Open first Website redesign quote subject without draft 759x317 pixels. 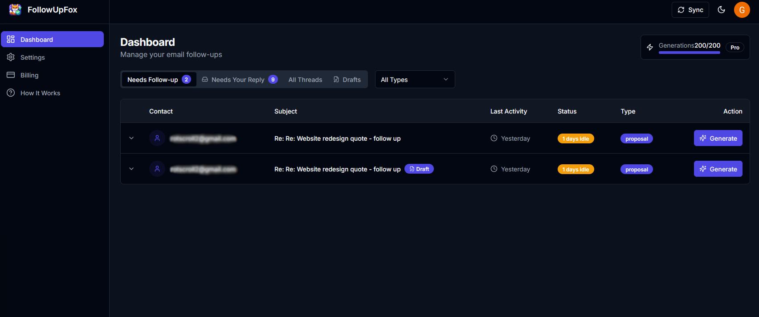[x=337, y=138]
